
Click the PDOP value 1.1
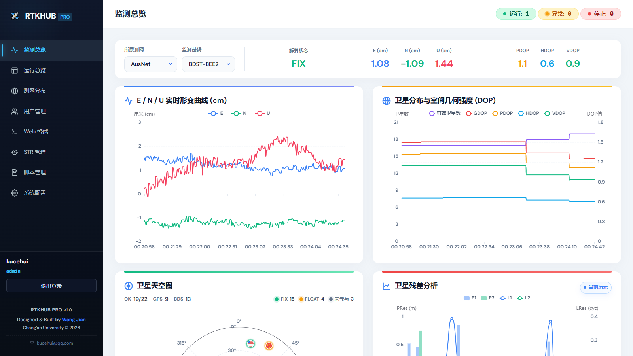[523, 64]
